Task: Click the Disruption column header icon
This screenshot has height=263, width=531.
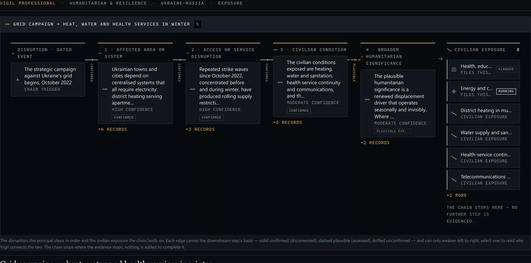Action: pyautogui.click(x=13, y=53)
